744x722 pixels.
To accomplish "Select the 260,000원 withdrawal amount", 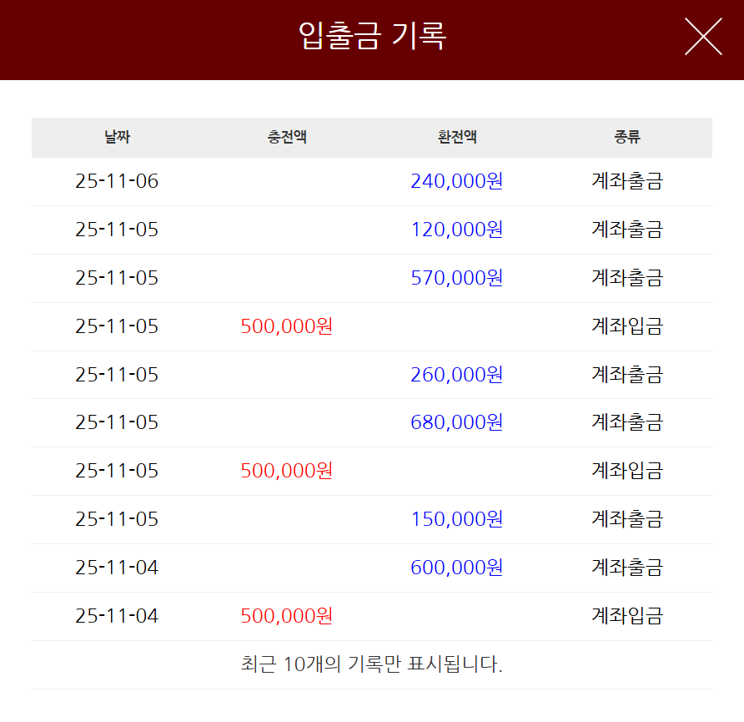I will pos(457,375).
